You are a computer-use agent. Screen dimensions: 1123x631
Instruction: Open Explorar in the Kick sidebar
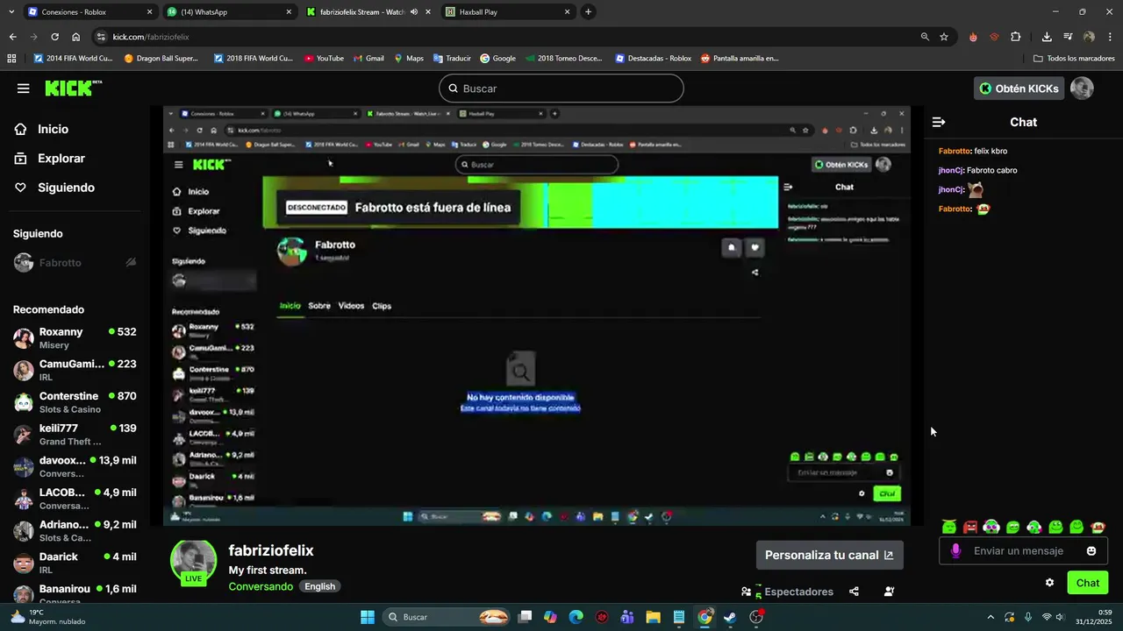tap(50, 159)
